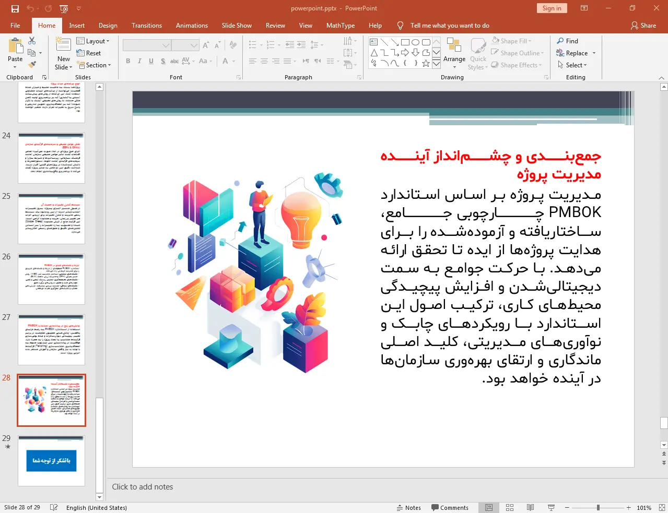Click zoom out minus icon
Screen dimensions: 668x513
567,507
